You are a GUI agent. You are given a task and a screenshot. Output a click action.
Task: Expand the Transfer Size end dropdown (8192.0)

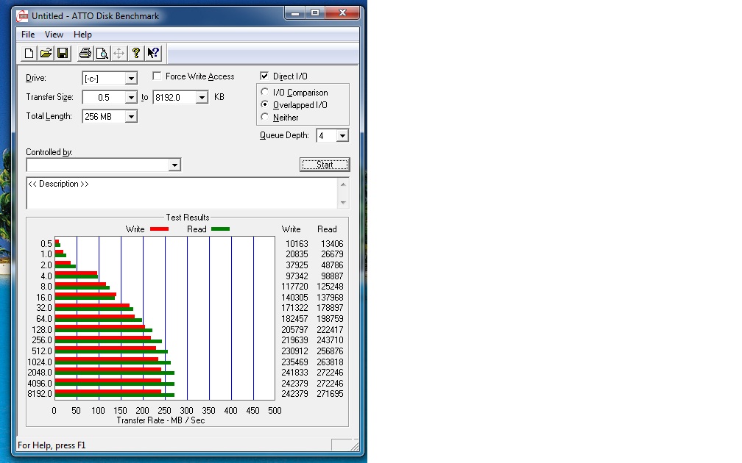click(202, 97)
